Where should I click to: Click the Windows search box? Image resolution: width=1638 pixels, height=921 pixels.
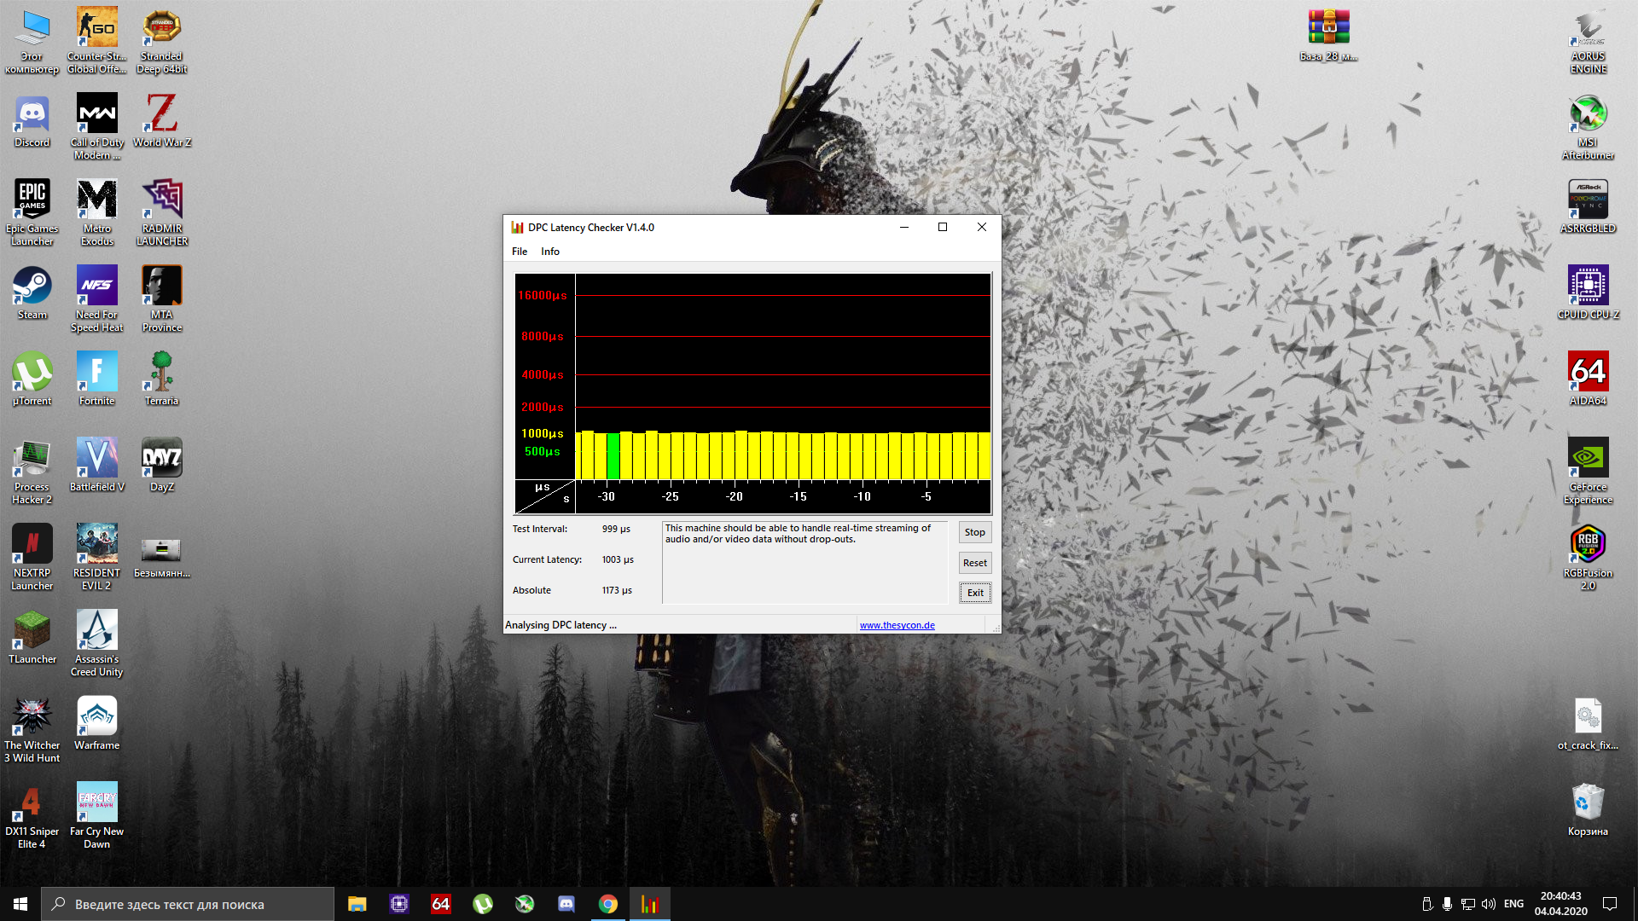click(188, 904)
